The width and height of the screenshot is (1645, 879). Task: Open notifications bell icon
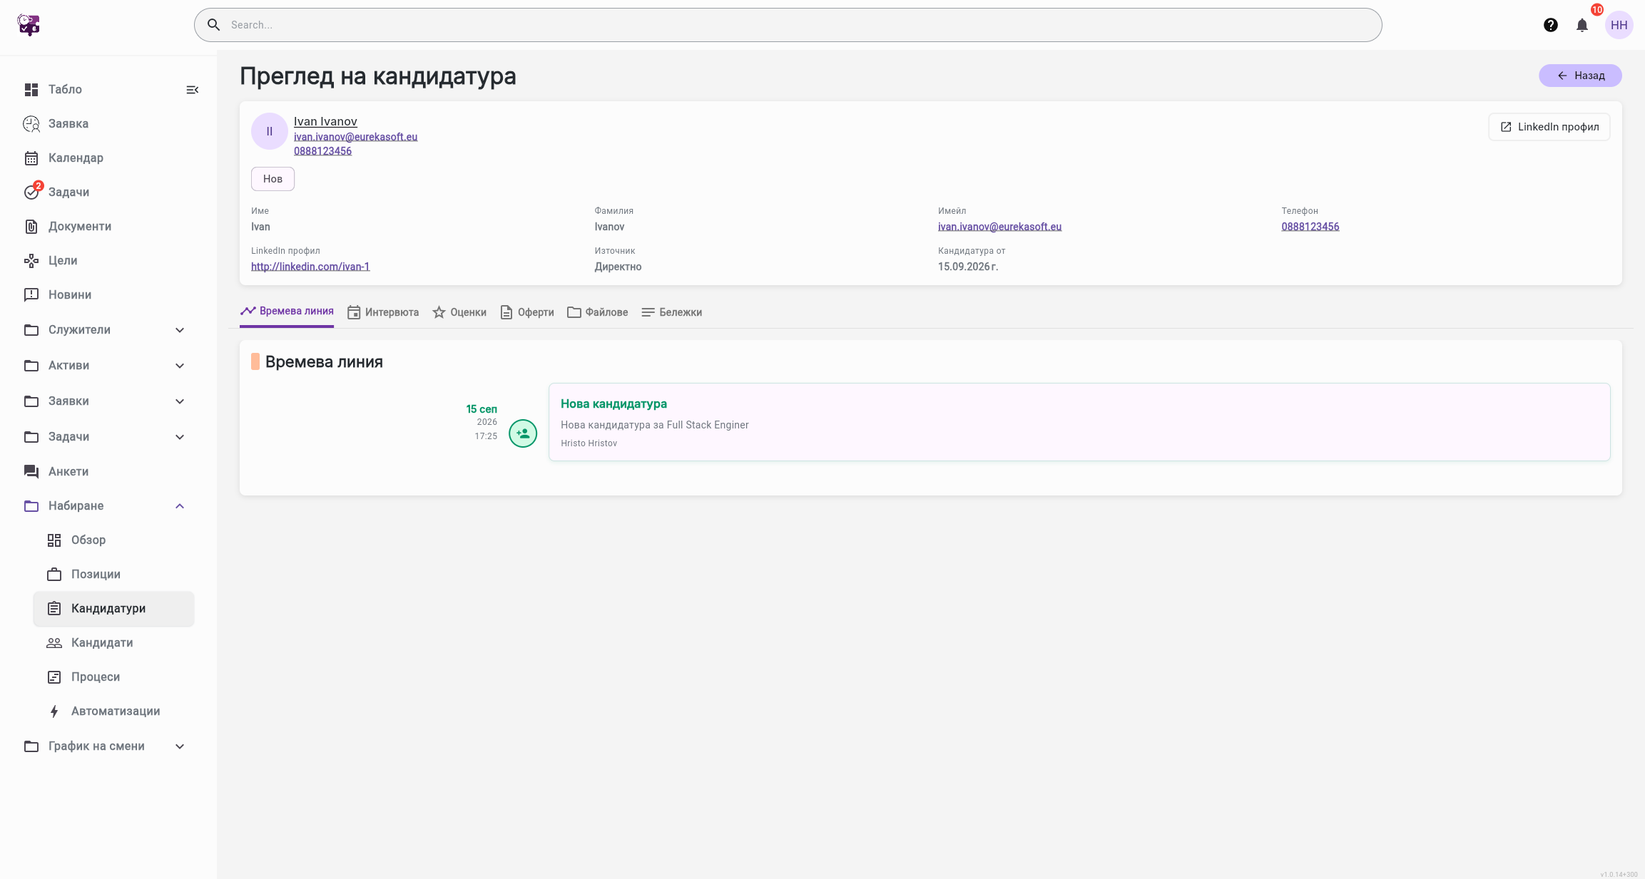[1582, 25]
